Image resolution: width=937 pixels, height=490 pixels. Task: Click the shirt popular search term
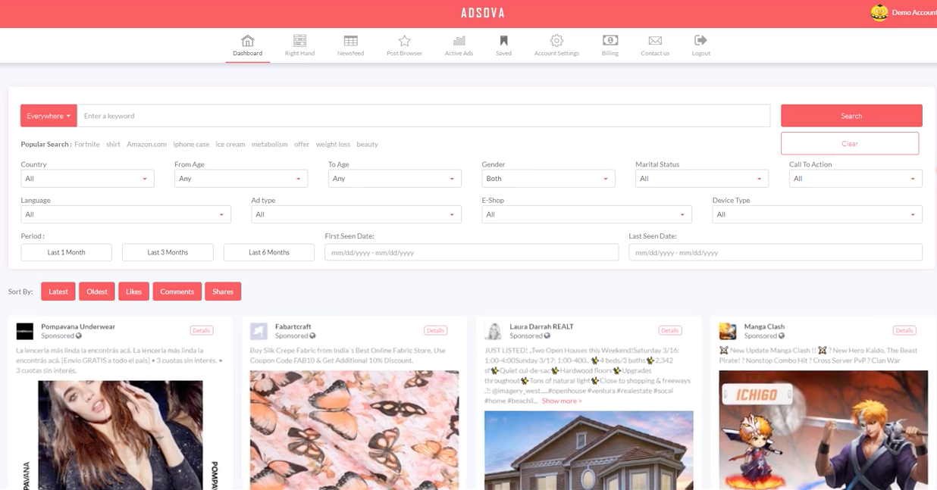[113, 144]
